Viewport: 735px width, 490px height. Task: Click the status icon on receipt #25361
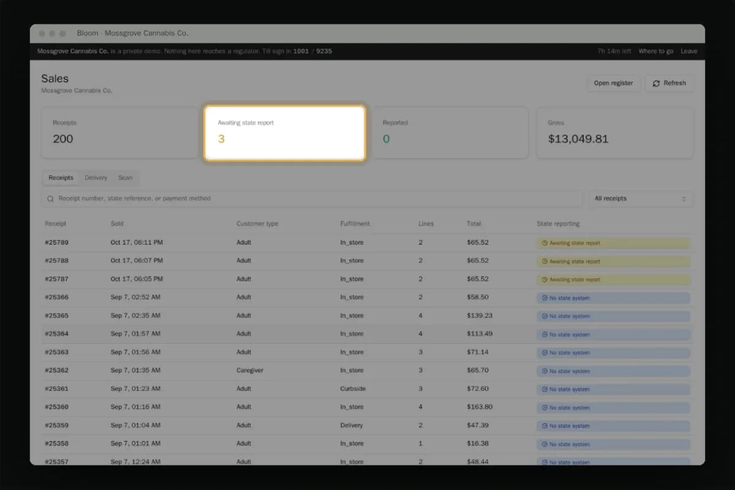coord(545,390)
